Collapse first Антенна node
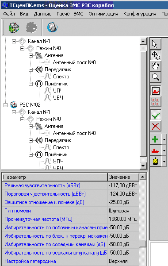Screen dimensions: 168x266 [31, 55]
